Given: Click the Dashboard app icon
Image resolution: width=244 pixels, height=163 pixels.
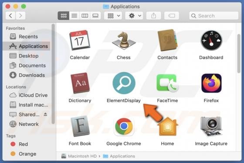Looking at the screenshot, I should (211, 40).
